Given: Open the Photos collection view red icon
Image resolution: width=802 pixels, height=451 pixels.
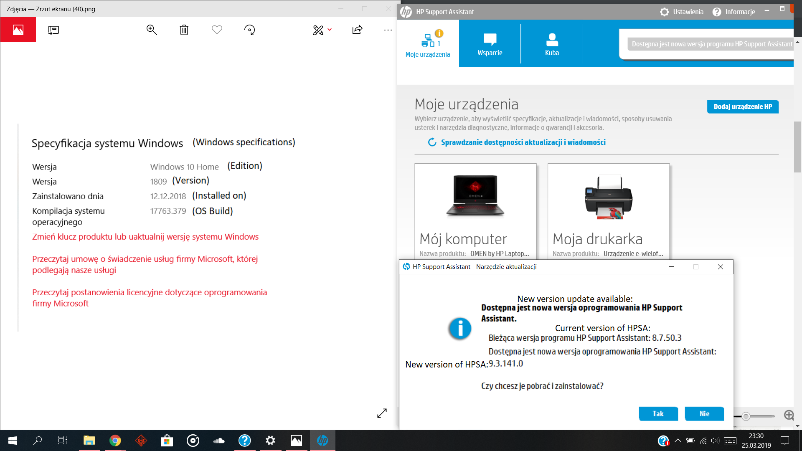Looking at the screenshot, I should (x=18, y=30).
